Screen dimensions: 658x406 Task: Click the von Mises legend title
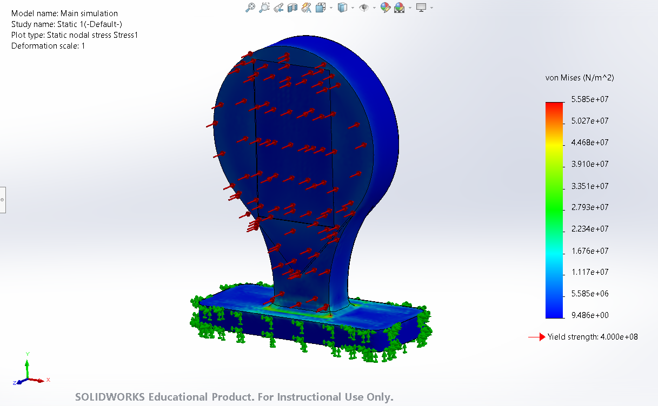pyautogui.click(x=580, y=78)
